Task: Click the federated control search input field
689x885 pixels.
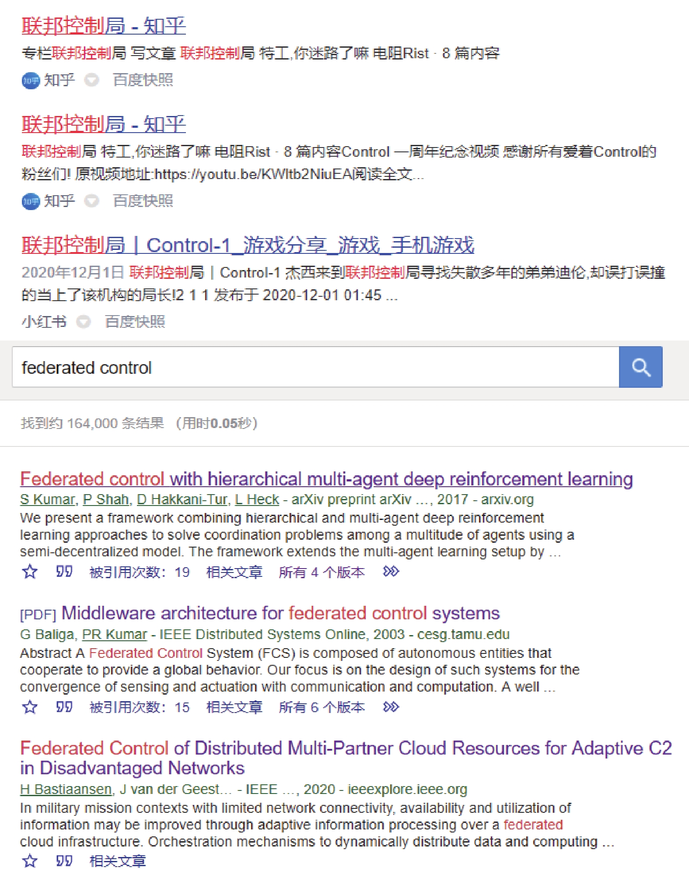Action: [315, 367]
